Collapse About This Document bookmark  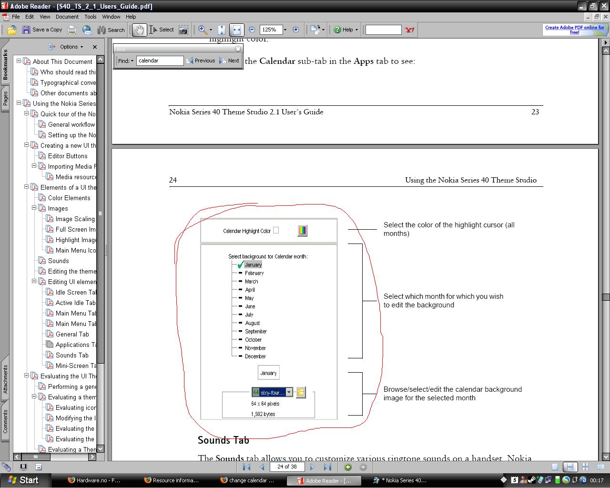[19, 61]
